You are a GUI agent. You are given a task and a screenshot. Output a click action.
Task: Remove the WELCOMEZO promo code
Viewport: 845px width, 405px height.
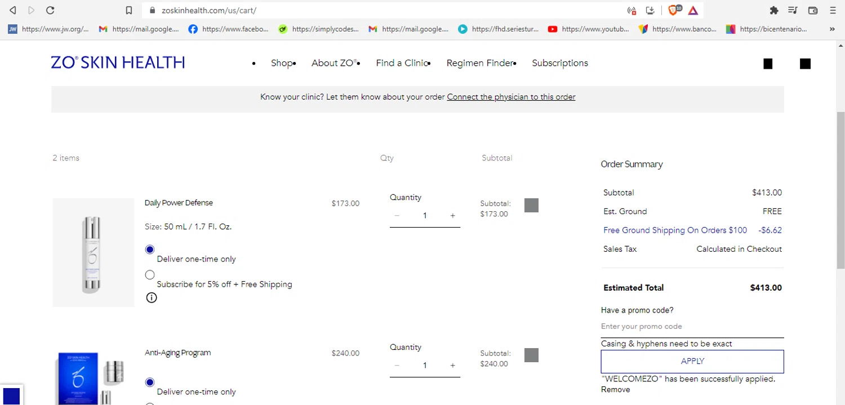point(615,389)
